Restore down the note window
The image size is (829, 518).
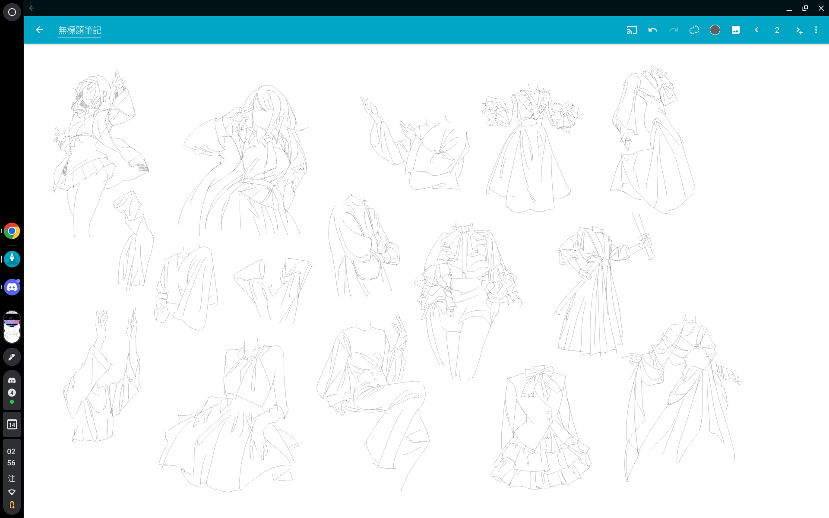[x=805, y=8]
